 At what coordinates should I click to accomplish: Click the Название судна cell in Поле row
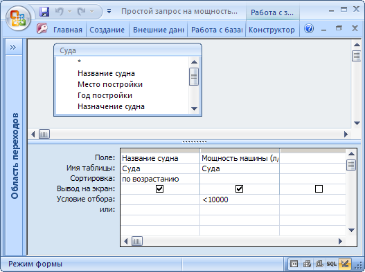[160, 158]
